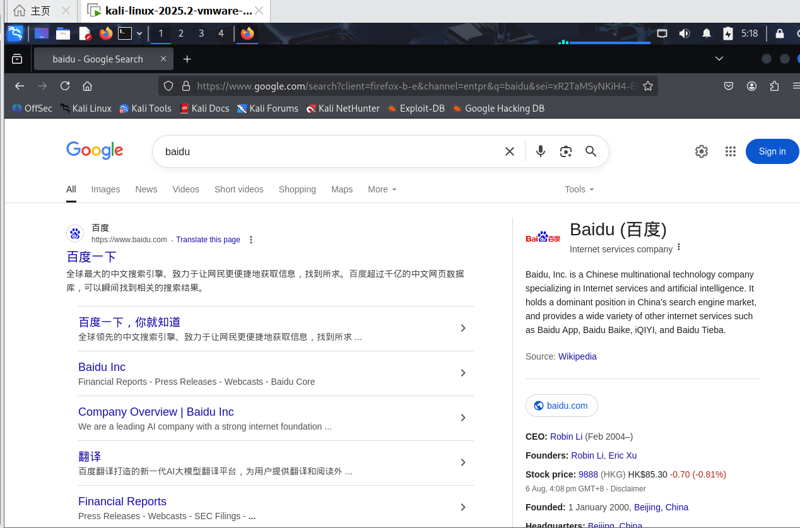Open the Firefox account icon
800x528 pixels.
click(751, 86)
